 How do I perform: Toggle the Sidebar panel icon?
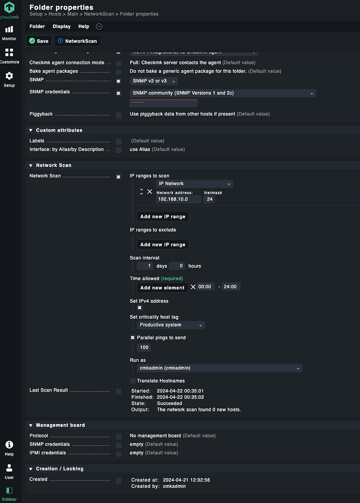pos(9,491)
